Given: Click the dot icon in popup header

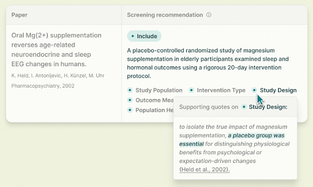Looking at the screenshot, I should [x=244, y=107].
